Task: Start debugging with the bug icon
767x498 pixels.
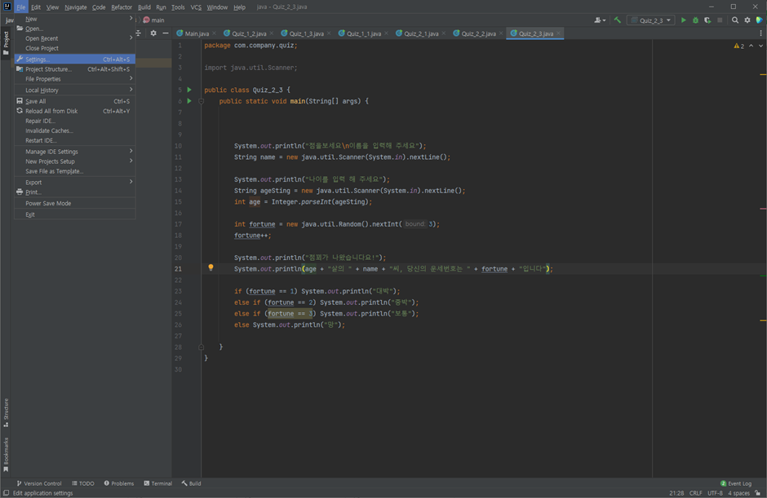Action: (x=695, y=20)
